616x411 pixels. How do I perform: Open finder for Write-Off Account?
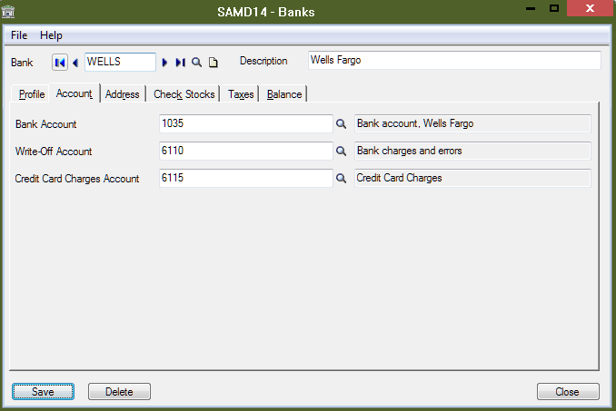click(343, 152)
